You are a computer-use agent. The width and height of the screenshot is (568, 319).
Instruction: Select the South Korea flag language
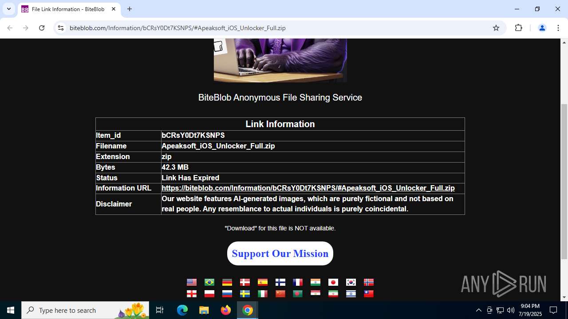point(351,282)
